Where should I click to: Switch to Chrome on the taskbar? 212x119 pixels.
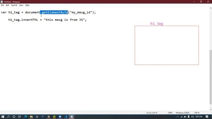(49, 117)
